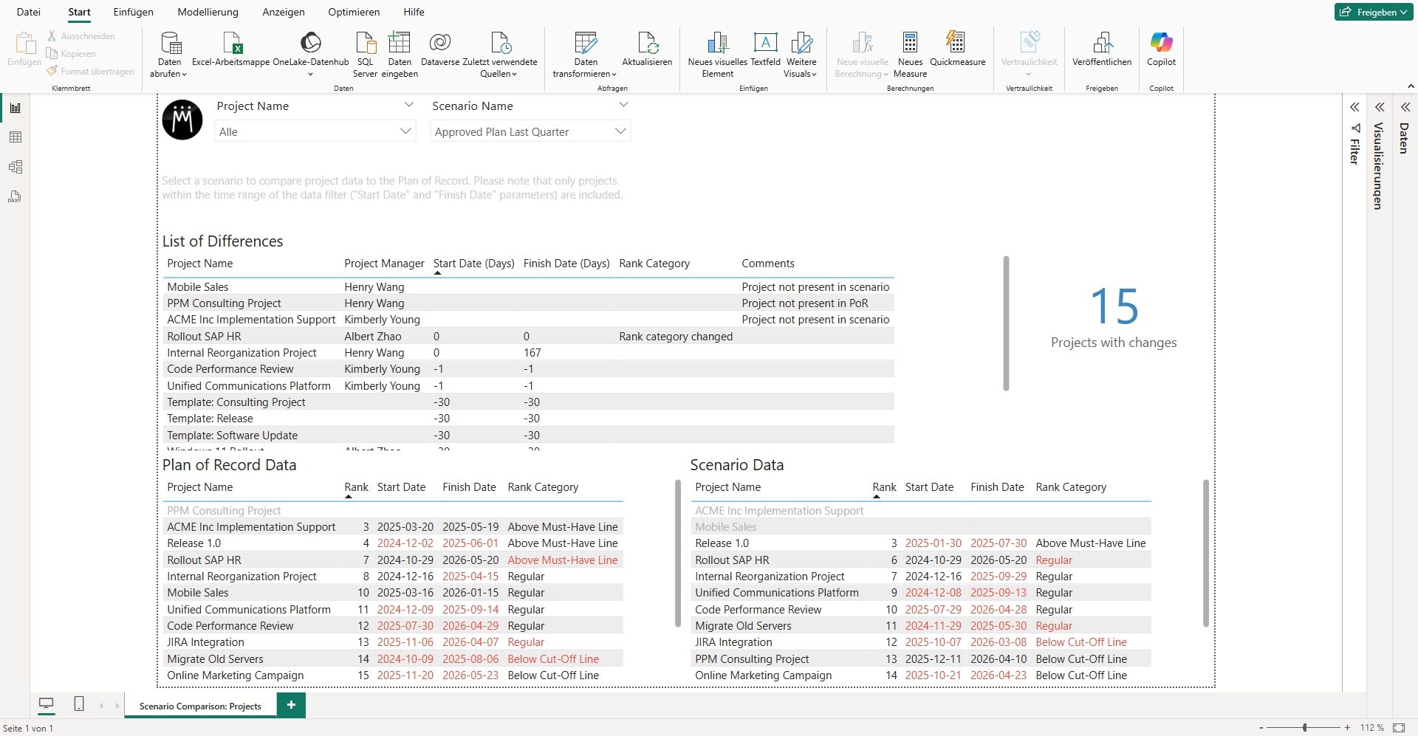Viewport: 1418px width, 736px height.
Task: Adjust the zoom slider handle
Action: point(1305,728)
